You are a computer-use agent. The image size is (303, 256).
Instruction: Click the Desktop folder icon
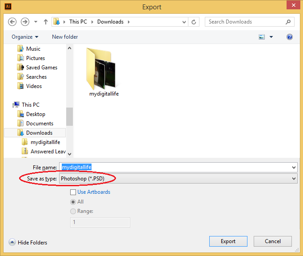click(x=20, y=114)
